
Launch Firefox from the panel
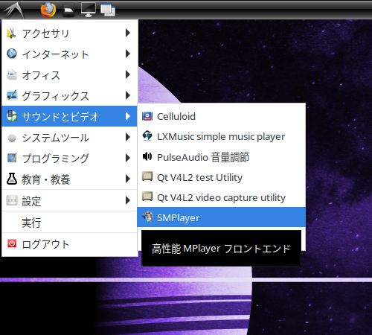click(x=48, y=10)
